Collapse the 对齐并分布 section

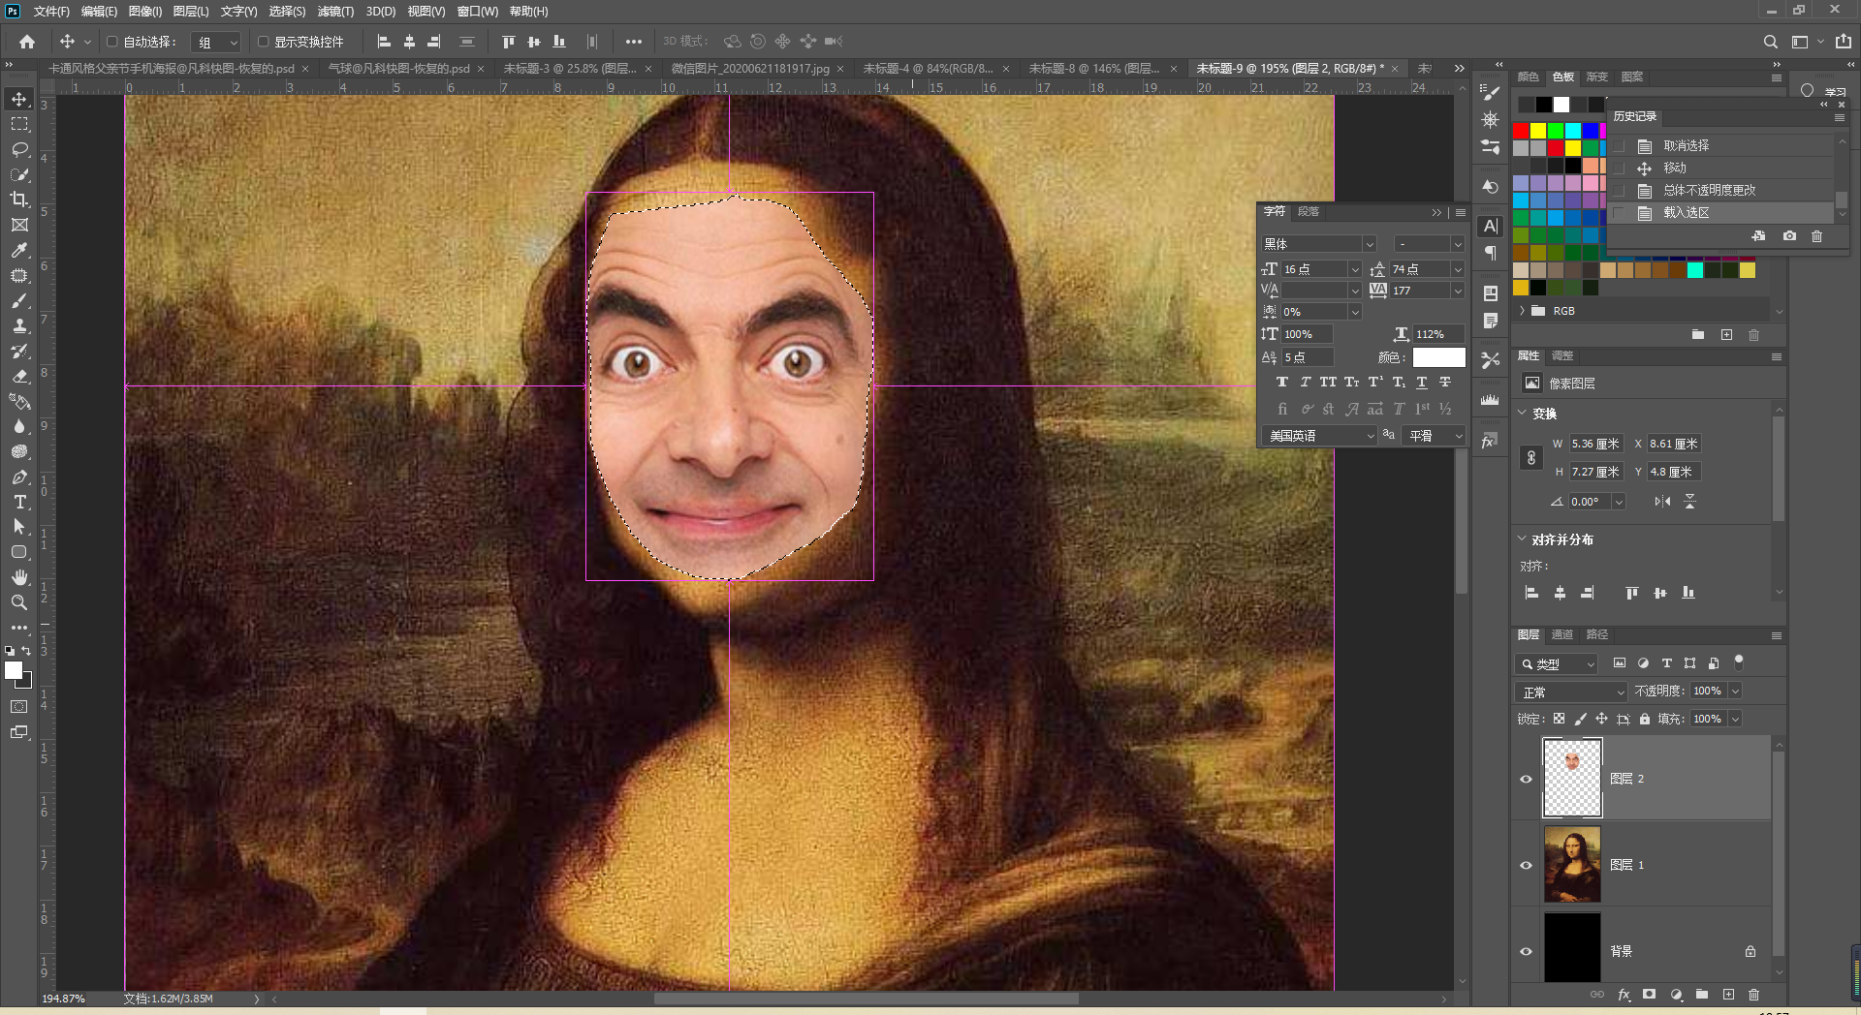pos(1522,539)
